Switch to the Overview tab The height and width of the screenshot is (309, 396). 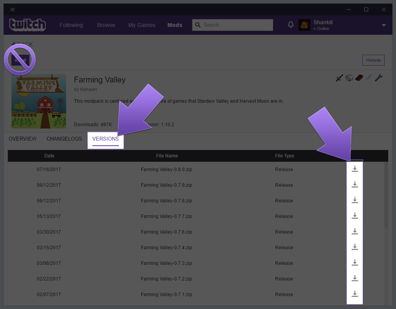23,139
